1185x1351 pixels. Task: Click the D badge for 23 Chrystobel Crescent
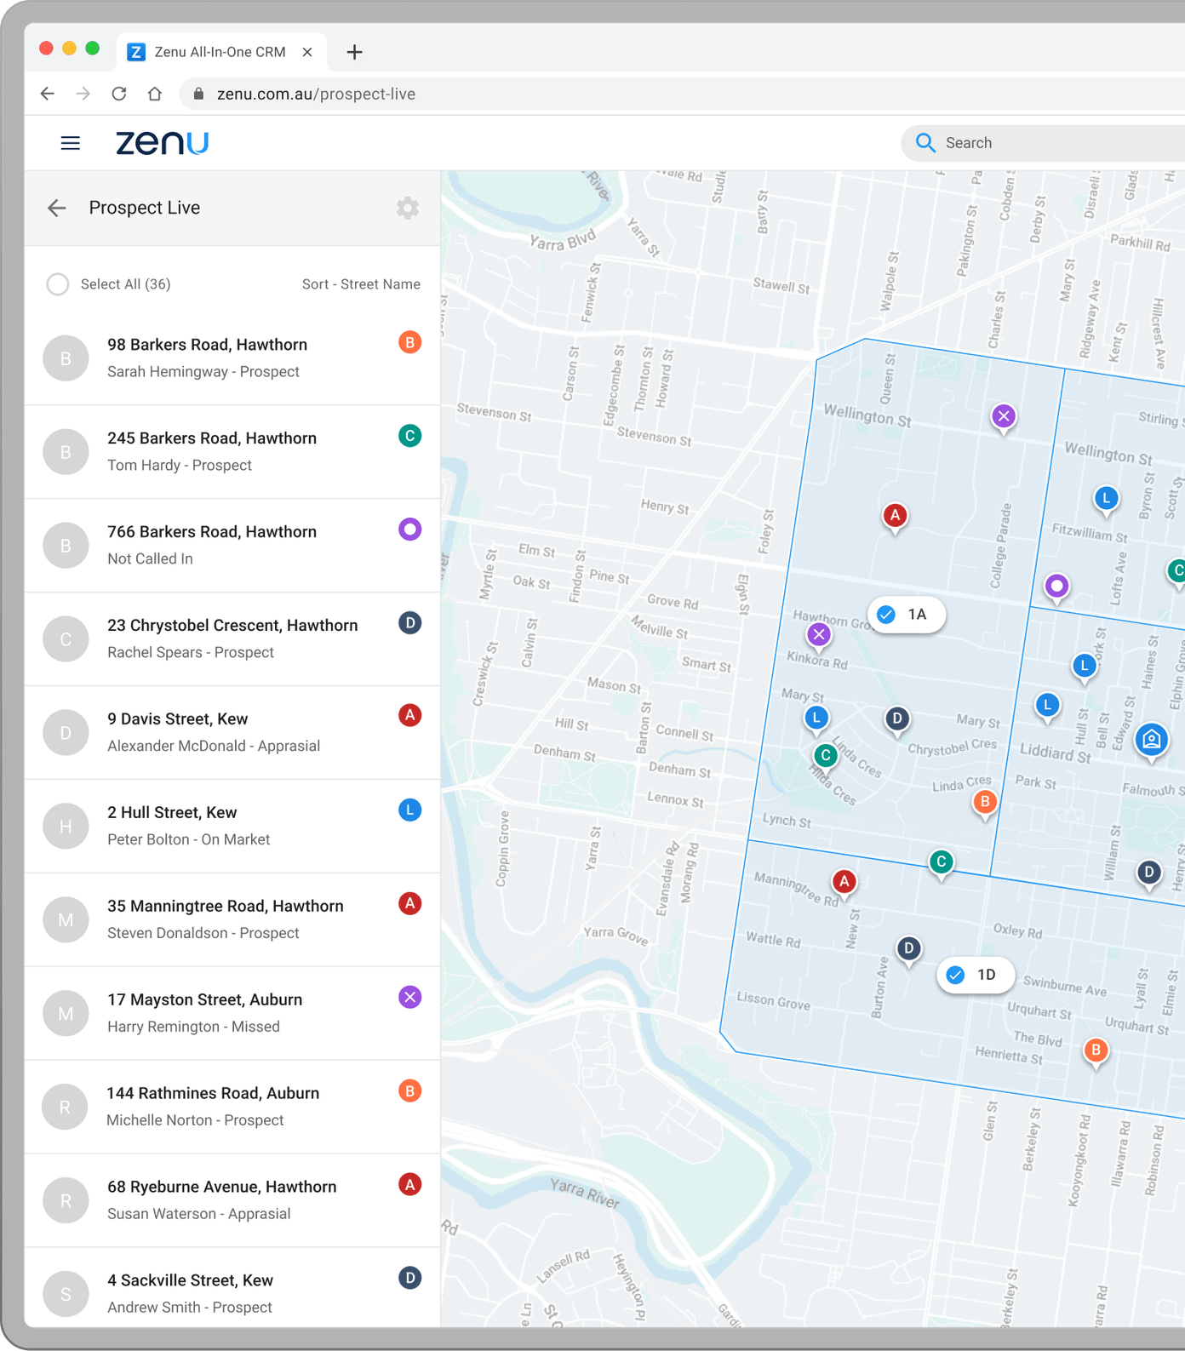click(x=410, y=623)
